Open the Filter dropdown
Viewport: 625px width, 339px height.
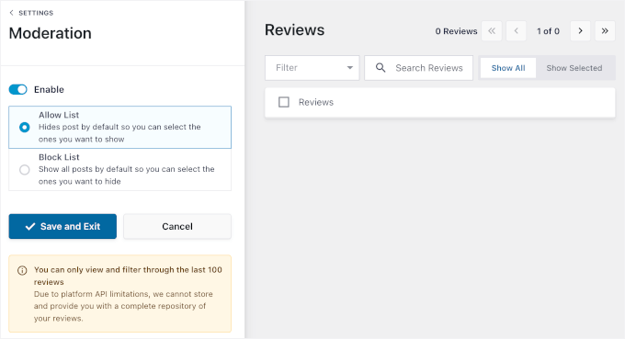coord(312,68)
